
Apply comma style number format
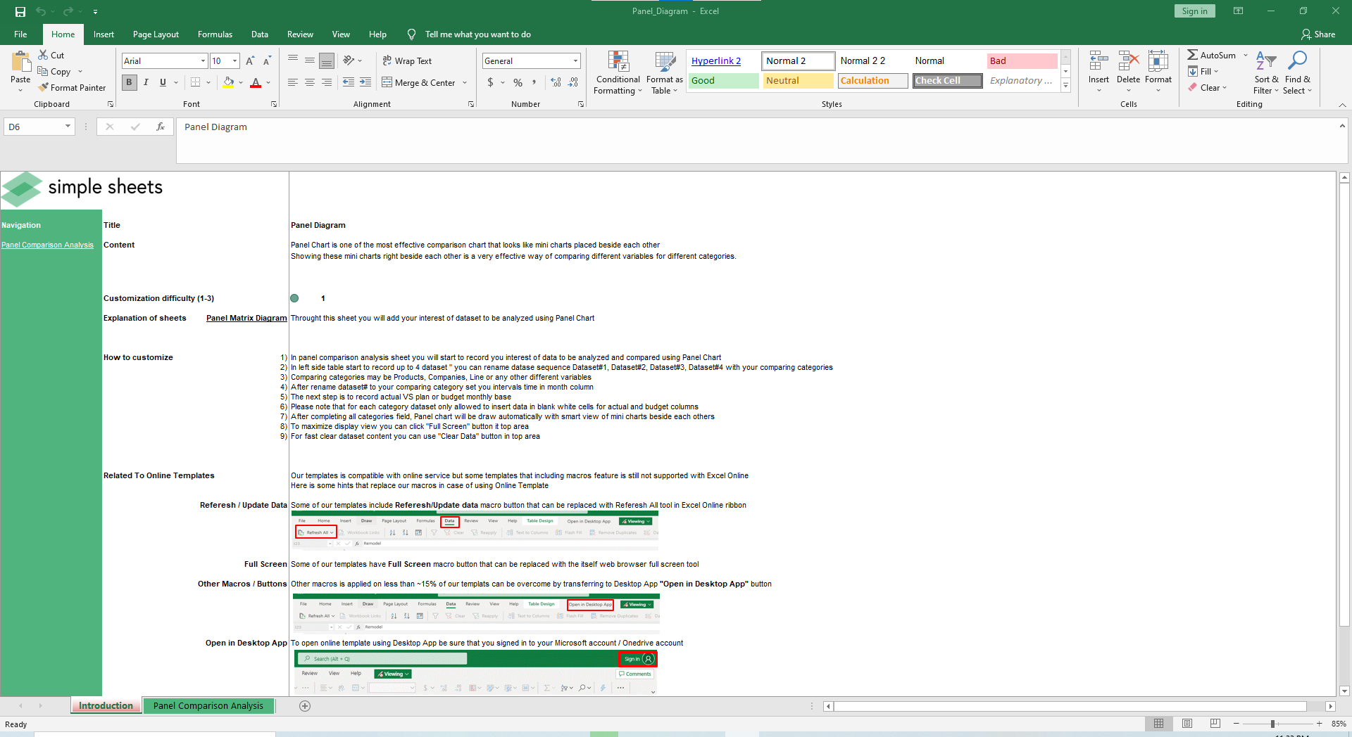tap(534, 82)
